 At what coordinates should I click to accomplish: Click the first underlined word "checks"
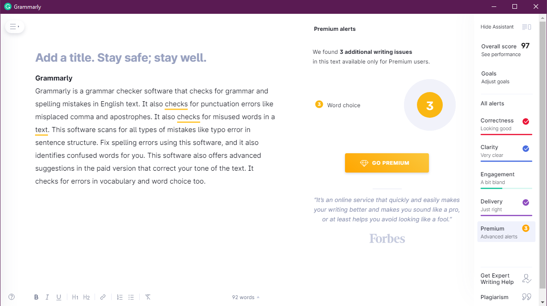pos(176,104)
